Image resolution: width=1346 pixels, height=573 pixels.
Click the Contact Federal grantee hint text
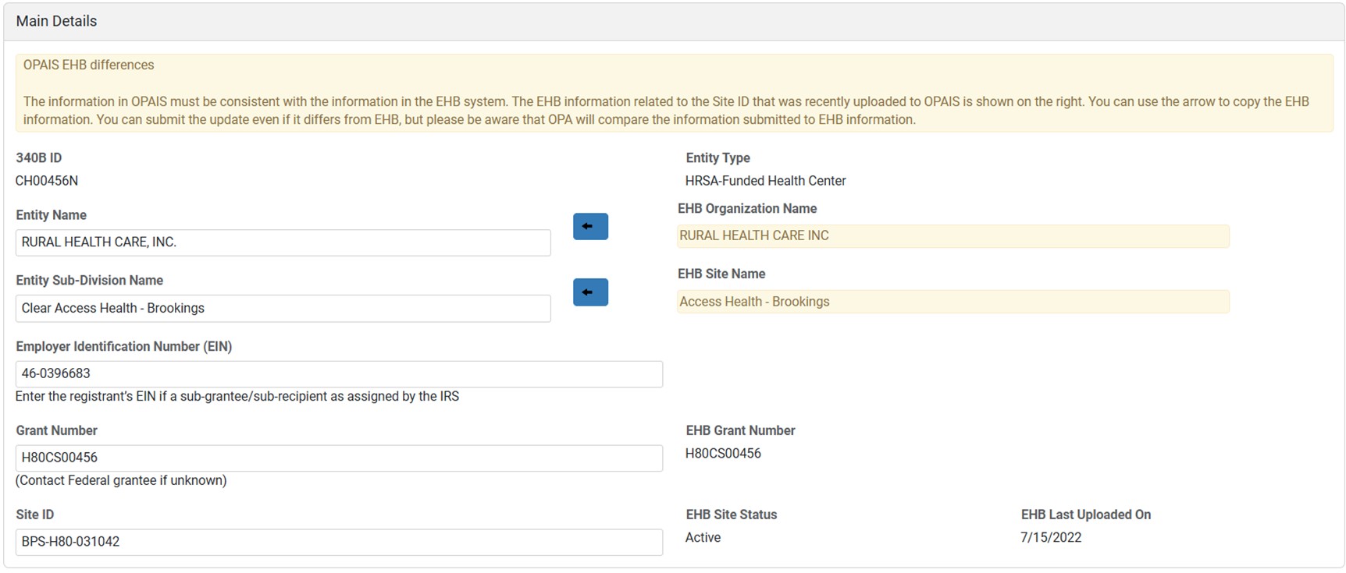121,481
